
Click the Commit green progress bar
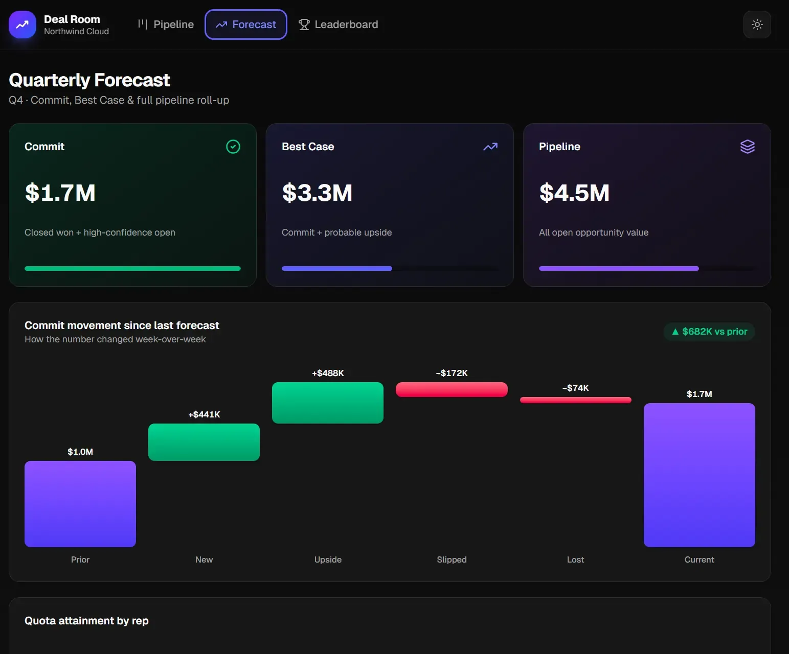click(132, 268)
